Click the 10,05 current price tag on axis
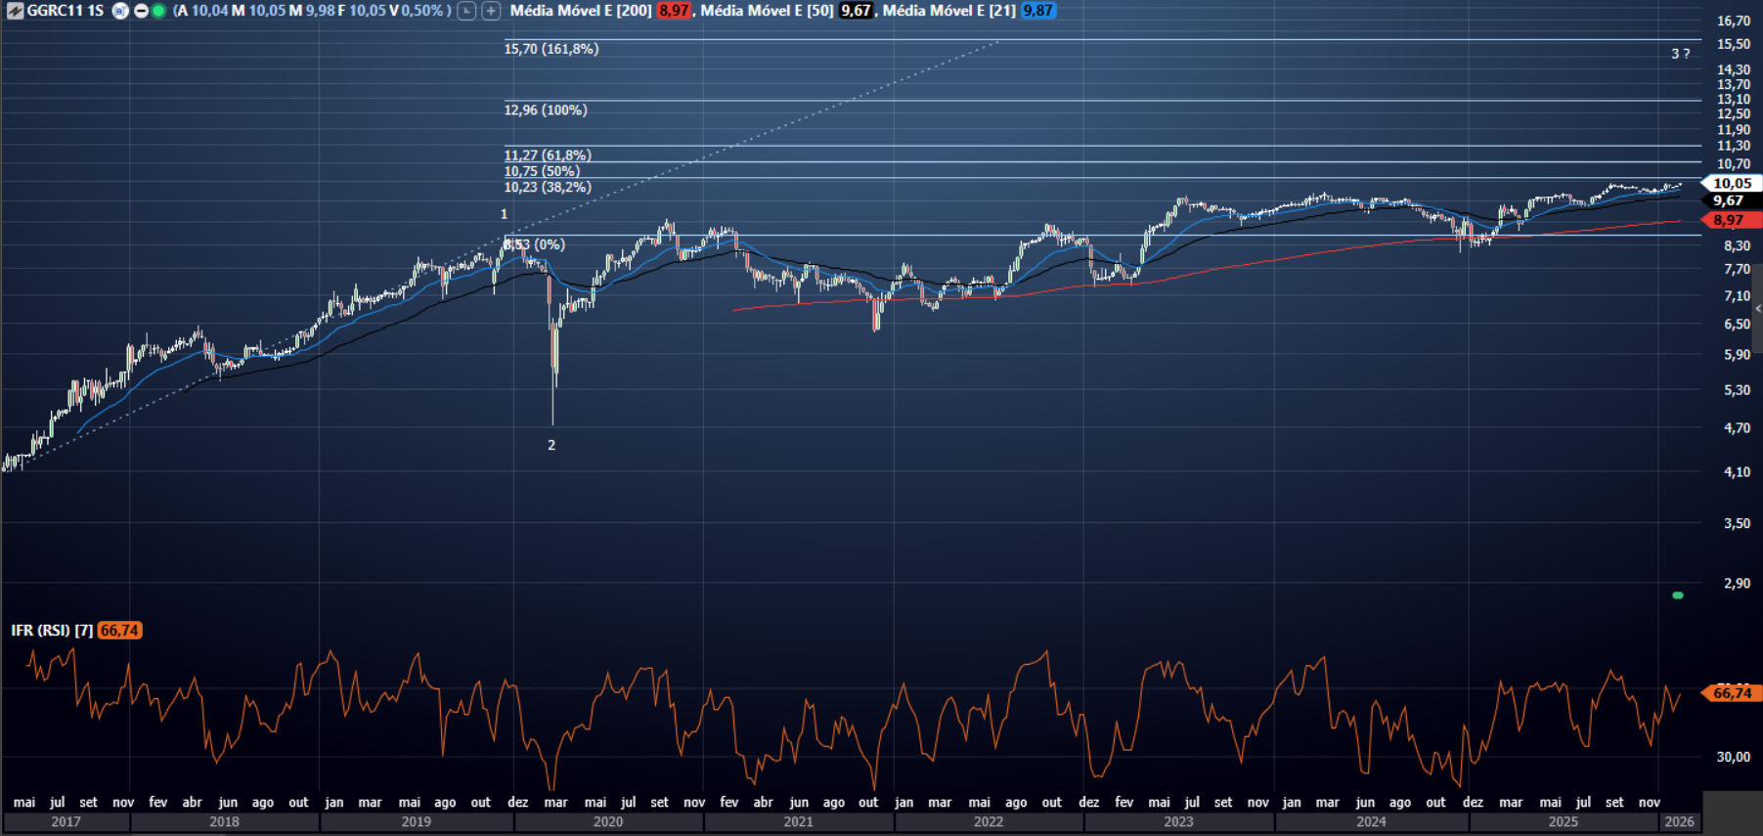1763x836 pixels. pos(1732,183)
